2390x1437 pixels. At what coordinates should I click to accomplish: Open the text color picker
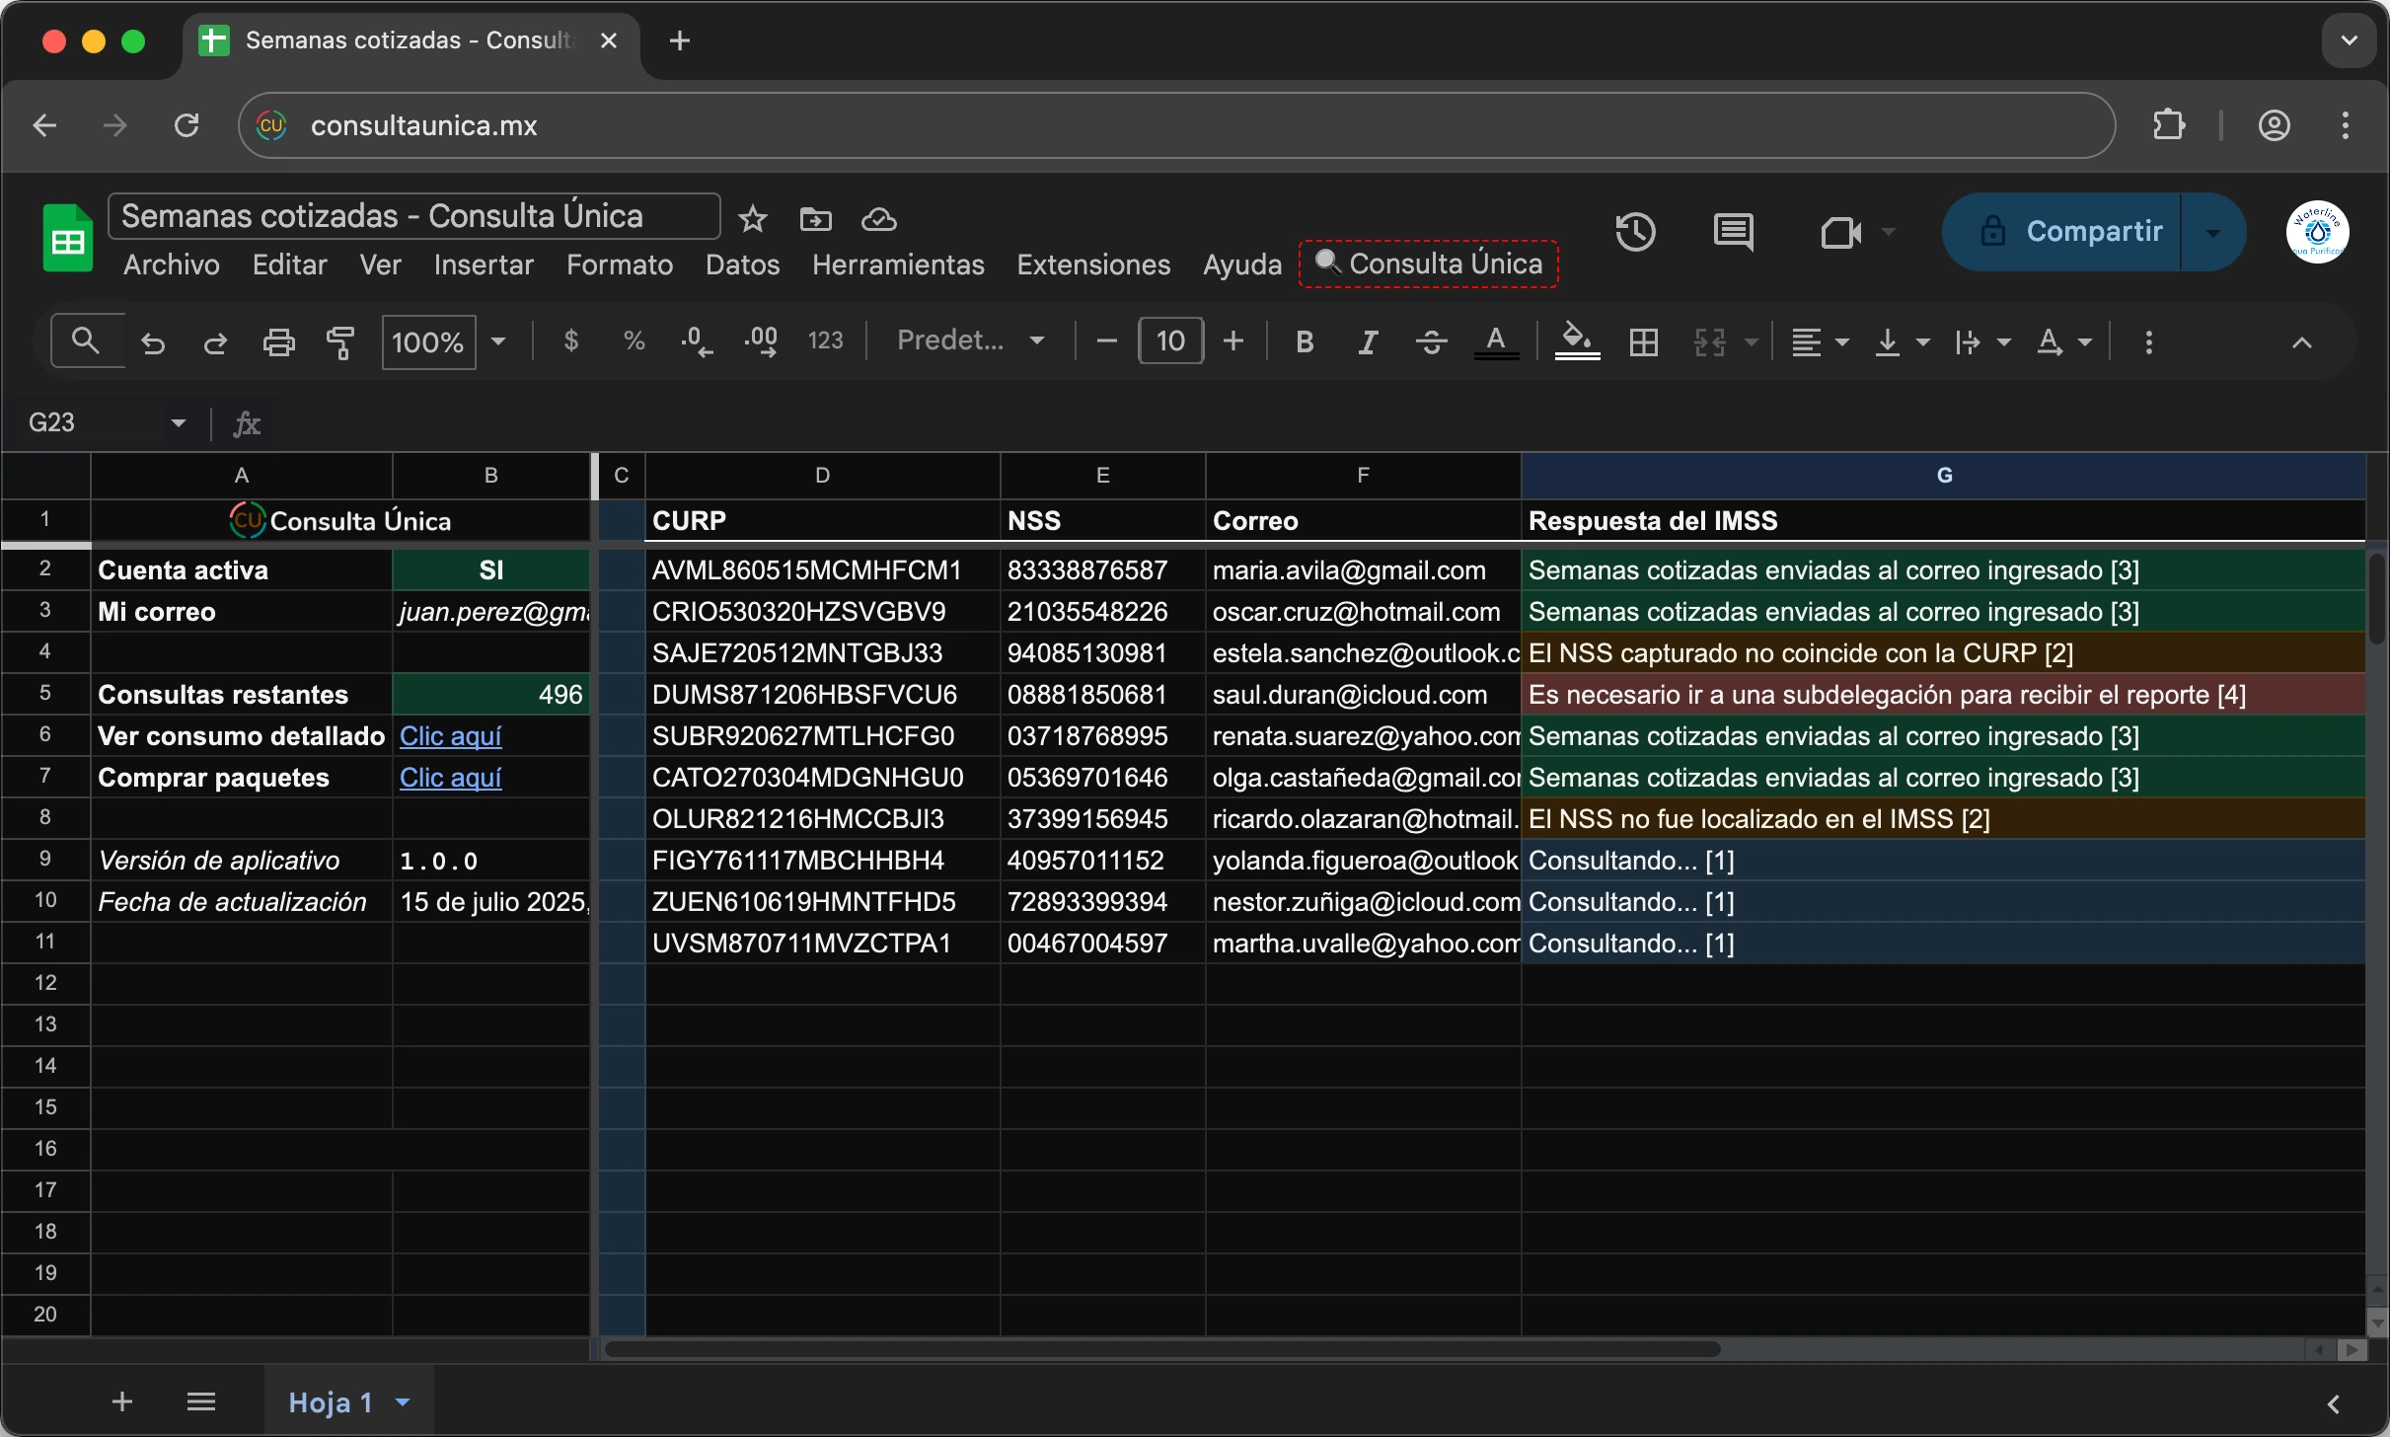(1496, 342)
